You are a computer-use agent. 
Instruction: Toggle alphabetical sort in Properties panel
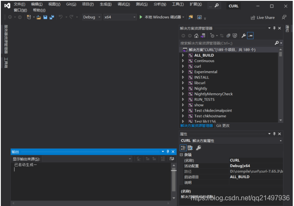(190, 148)
